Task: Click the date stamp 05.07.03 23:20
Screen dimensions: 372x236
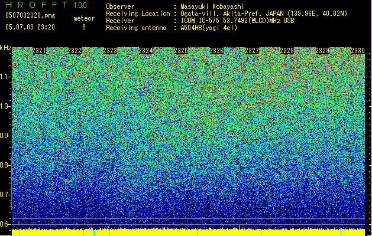Action: (x=30, y=27)
